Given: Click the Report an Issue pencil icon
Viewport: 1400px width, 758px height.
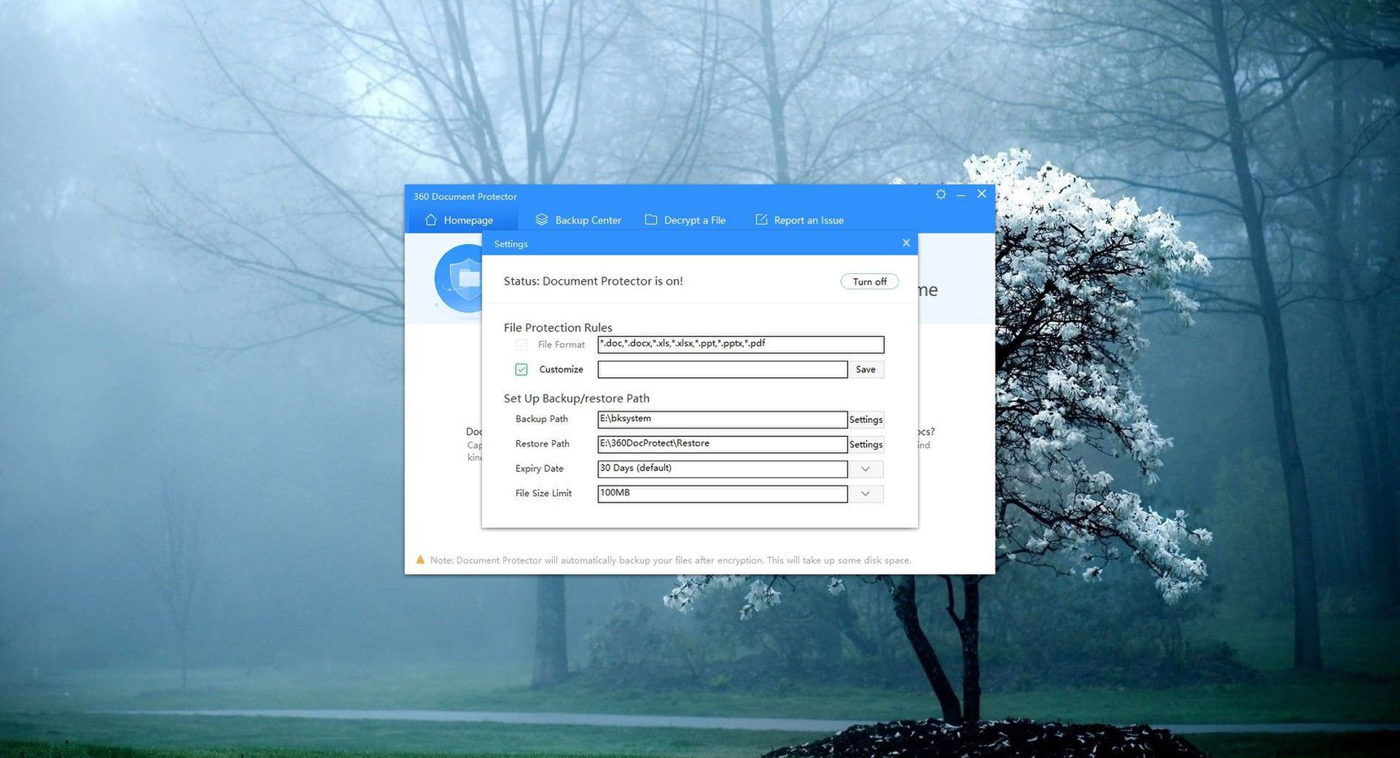Looking at the screenshot, I should click(x=761, y=220).
